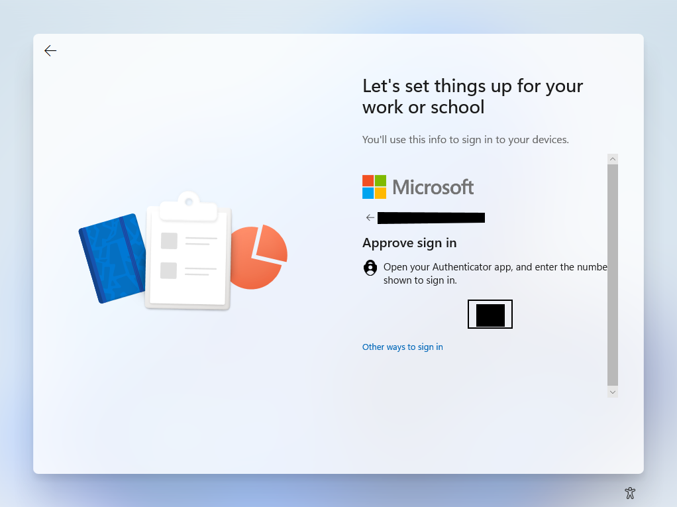Click the scrollbar down arrow

coord(613,392)
